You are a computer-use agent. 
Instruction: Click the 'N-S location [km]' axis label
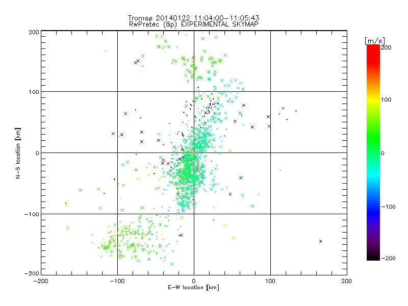pyautogui.click(x=18, y=154)
